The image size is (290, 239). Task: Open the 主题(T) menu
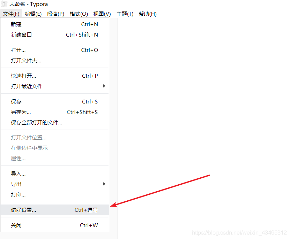(x=125, y=14)
